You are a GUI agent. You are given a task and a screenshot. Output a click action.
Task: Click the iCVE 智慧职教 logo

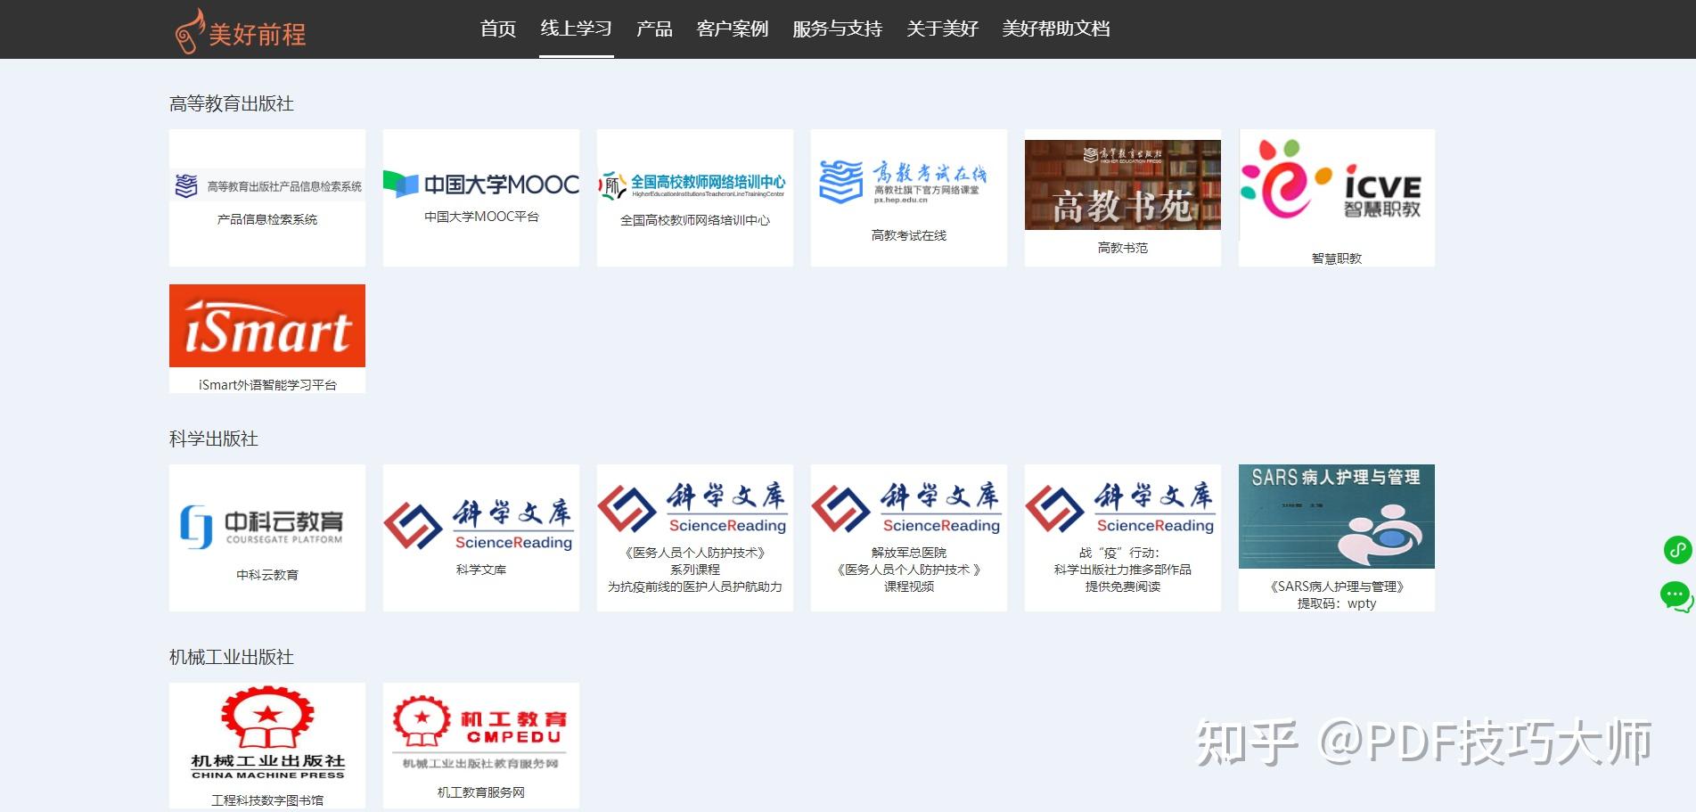click(1337, 185)
